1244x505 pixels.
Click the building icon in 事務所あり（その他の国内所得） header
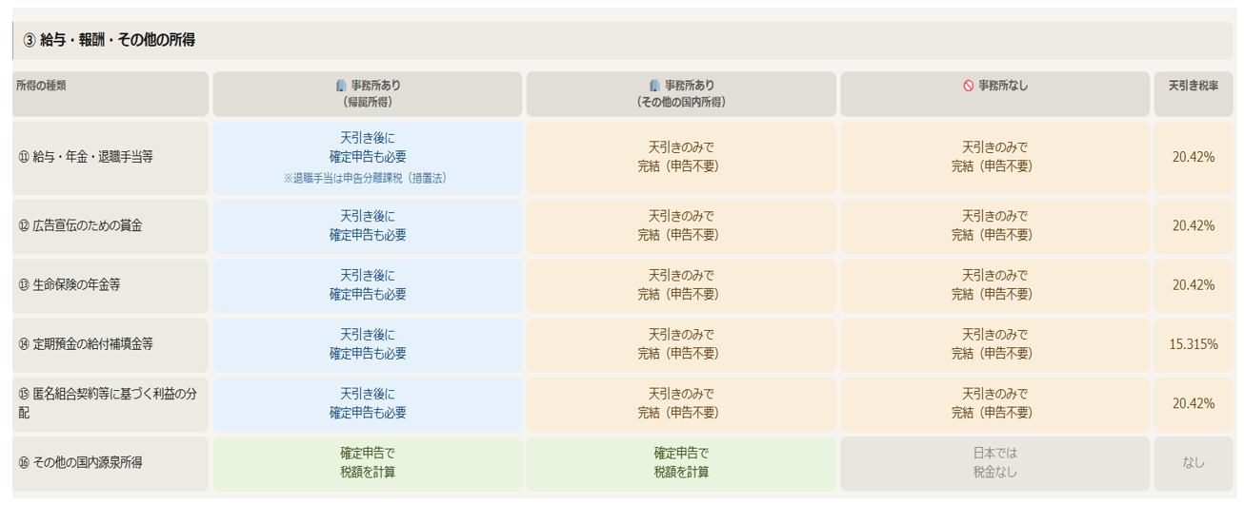point(654,86)
